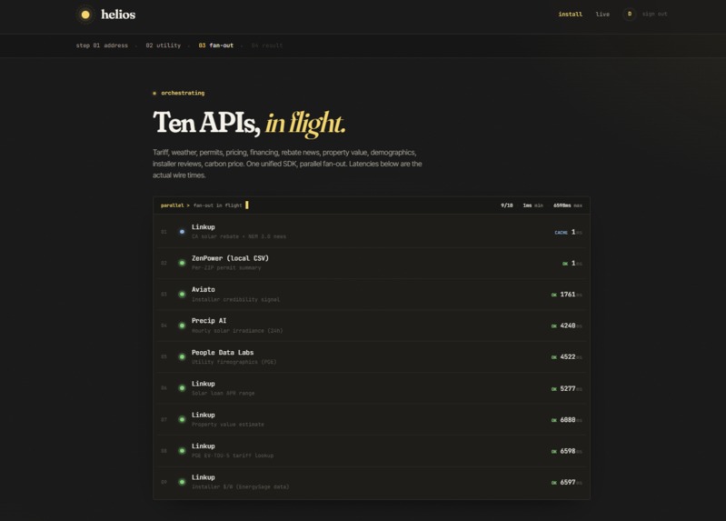Screen dimensions: 726x521
Task: Click the yellow dot beside orchestrating
Action: pos(154,93)
